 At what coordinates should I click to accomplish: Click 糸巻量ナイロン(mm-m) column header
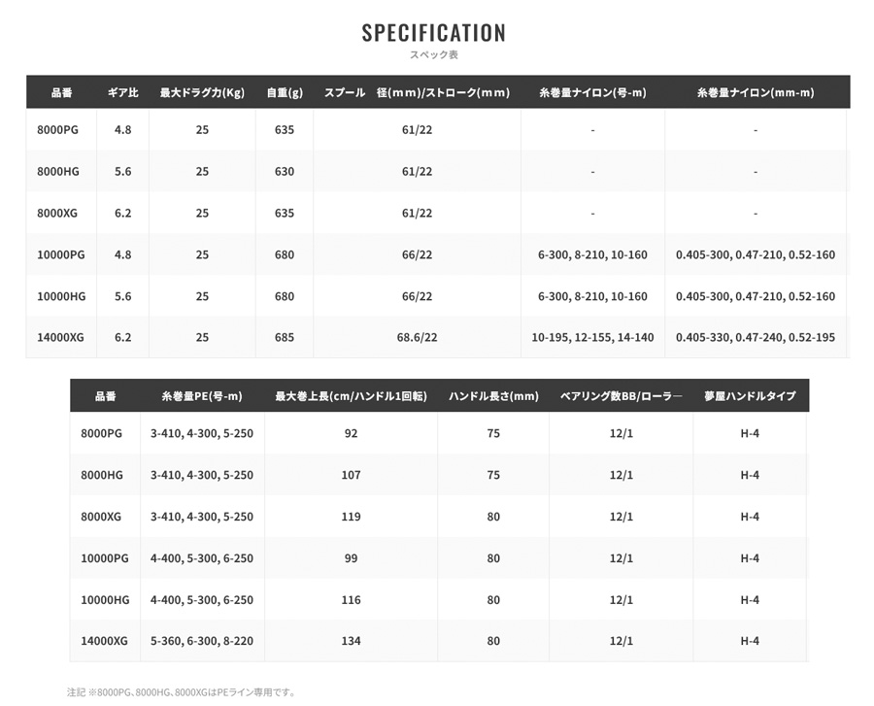point(756,92)
